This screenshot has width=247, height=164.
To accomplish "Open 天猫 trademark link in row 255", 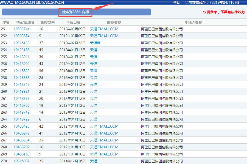I will (94, 57).
